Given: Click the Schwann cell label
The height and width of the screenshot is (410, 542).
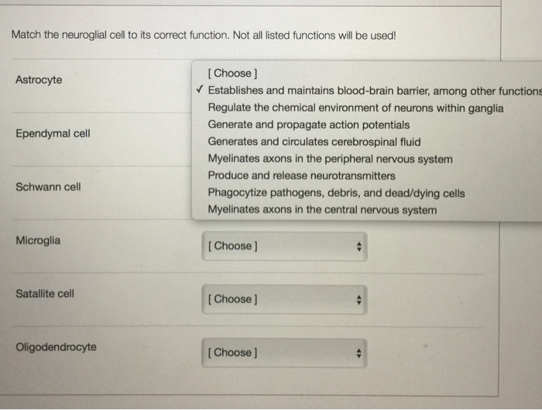Looking at the screenshot, I should tap(48, 187).
